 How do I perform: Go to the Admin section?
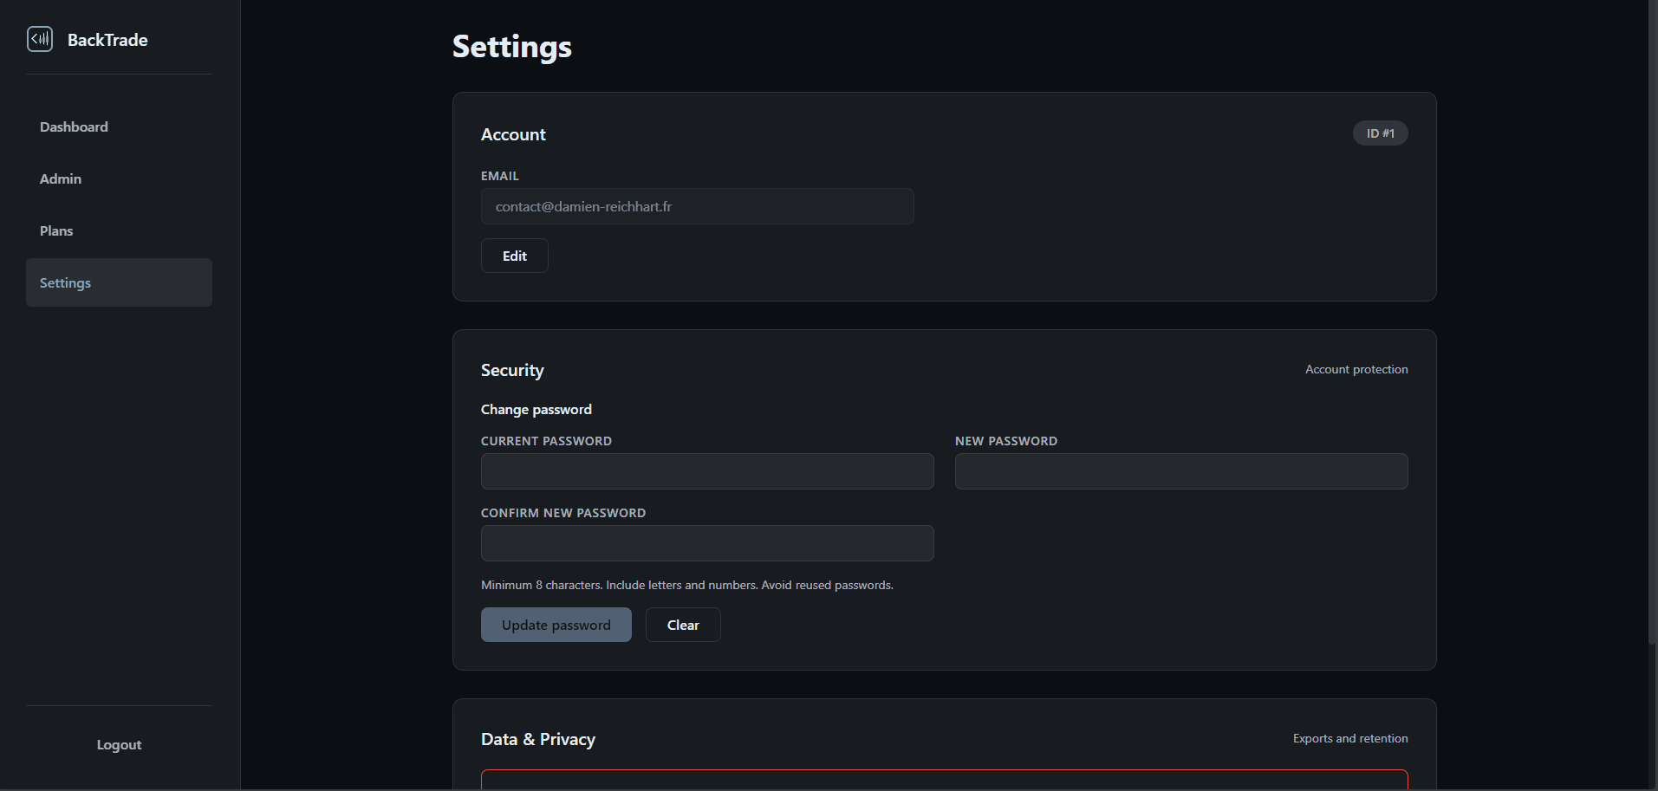[61, 178]
